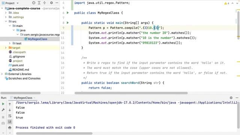Click the Down stack trace arrow
240x135 pixels.
click(x=10, y=110)
